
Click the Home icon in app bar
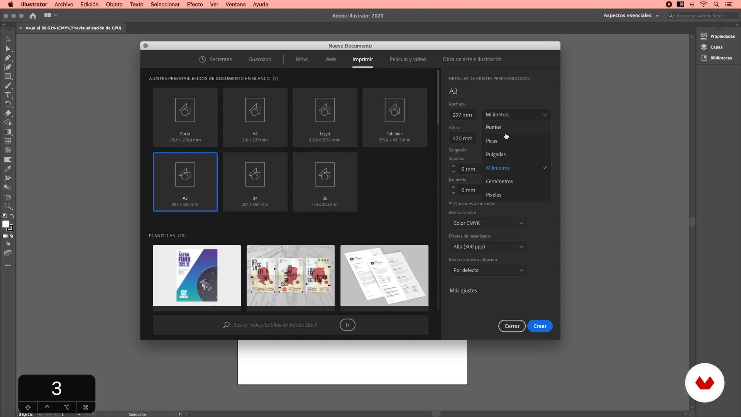(x=33, y=16)
